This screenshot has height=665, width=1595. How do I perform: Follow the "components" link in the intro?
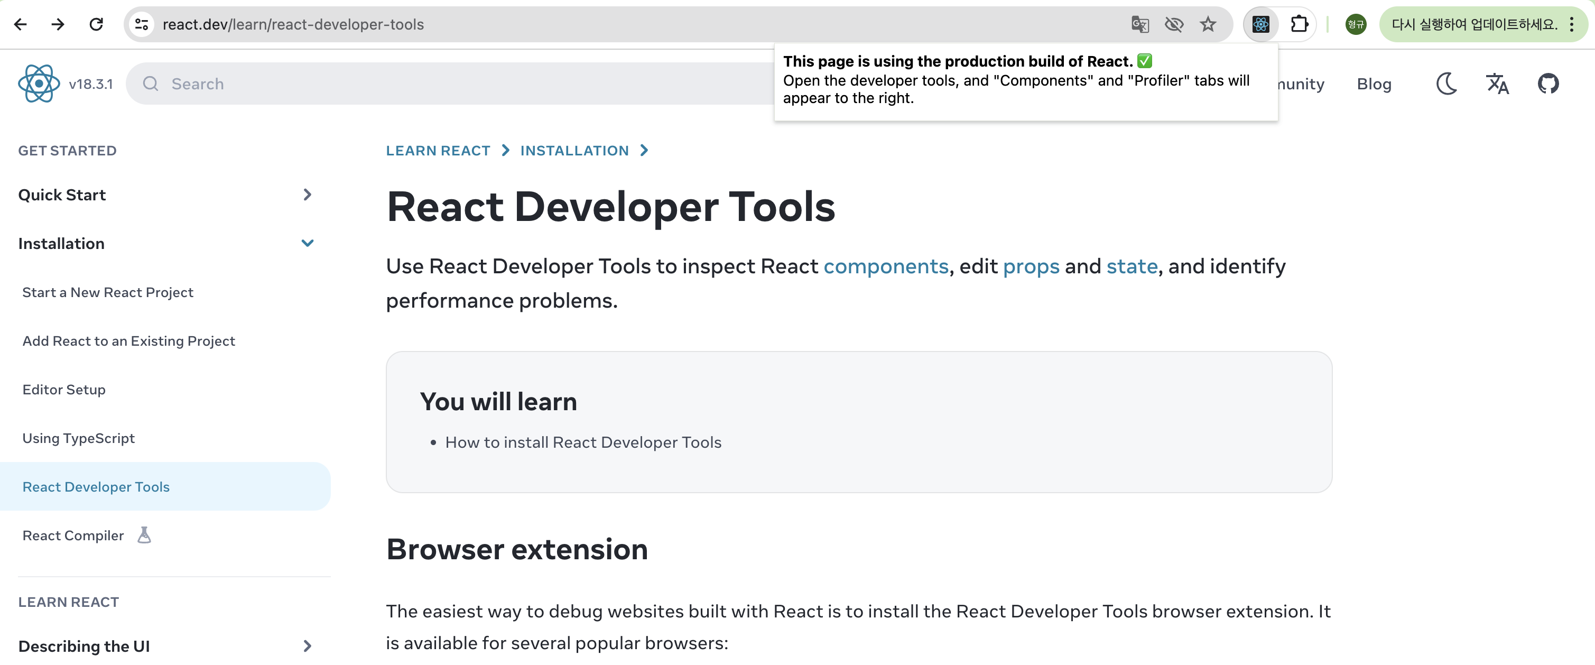885,266
